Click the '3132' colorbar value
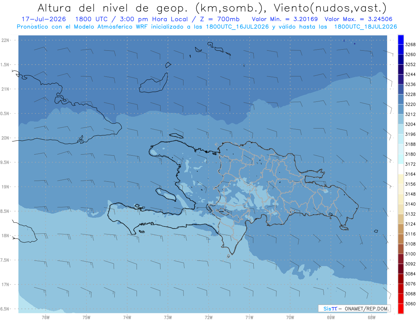 tap(410, 214)
